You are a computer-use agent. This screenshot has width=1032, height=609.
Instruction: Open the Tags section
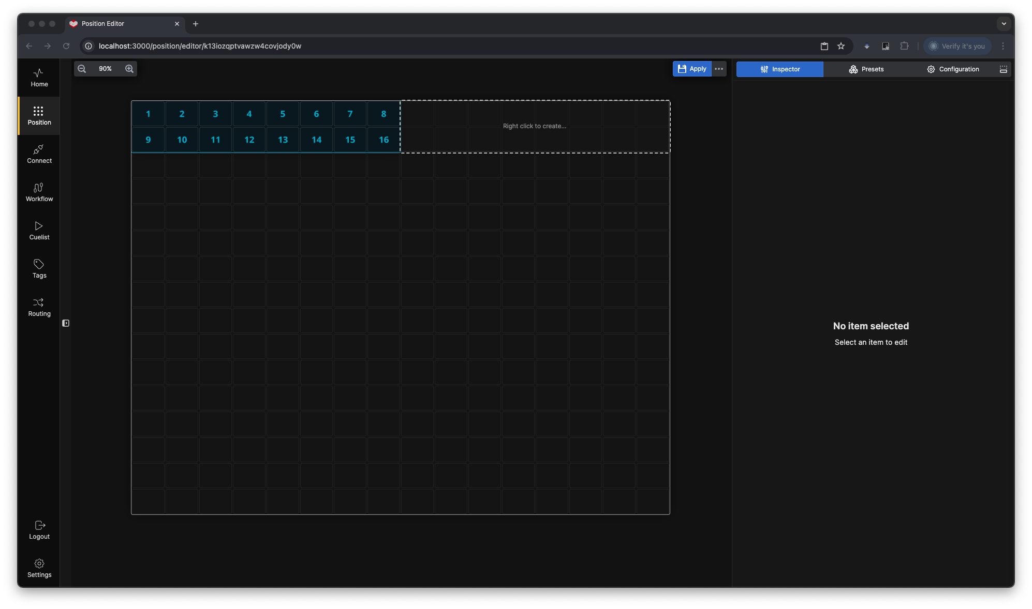tap(39, 269)
